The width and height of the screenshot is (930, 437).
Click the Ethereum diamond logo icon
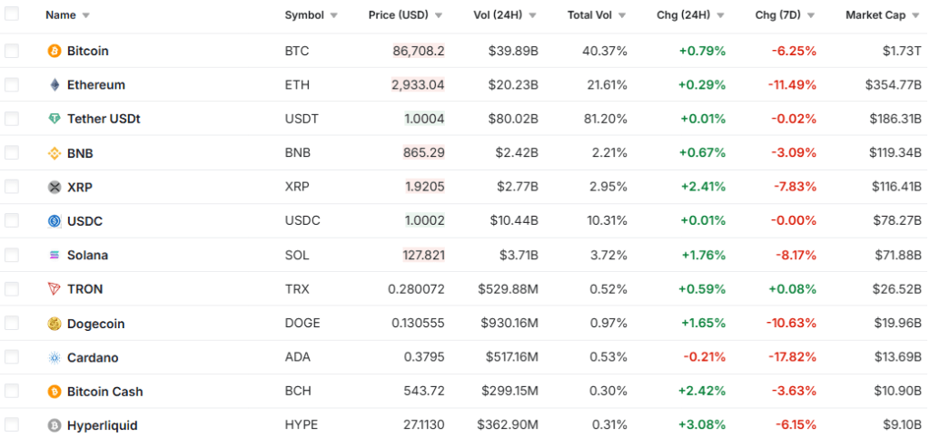(54, 85)
